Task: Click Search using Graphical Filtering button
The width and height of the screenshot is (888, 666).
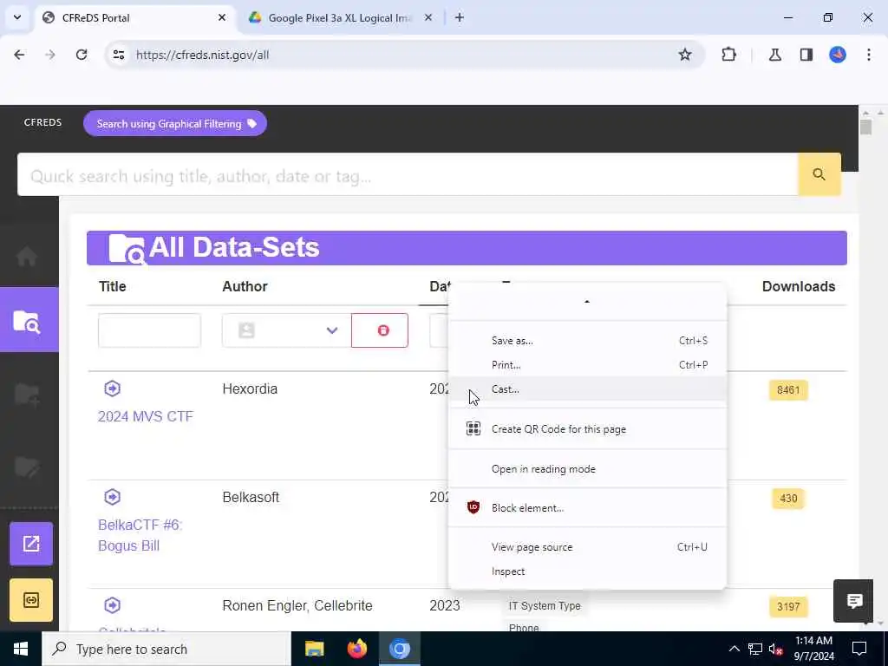Action: pyautogui.click(x=175, y=123)
